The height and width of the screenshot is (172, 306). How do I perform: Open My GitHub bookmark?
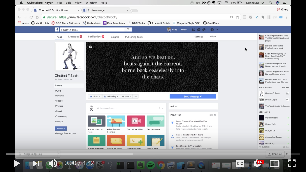[x=40, y=23]
